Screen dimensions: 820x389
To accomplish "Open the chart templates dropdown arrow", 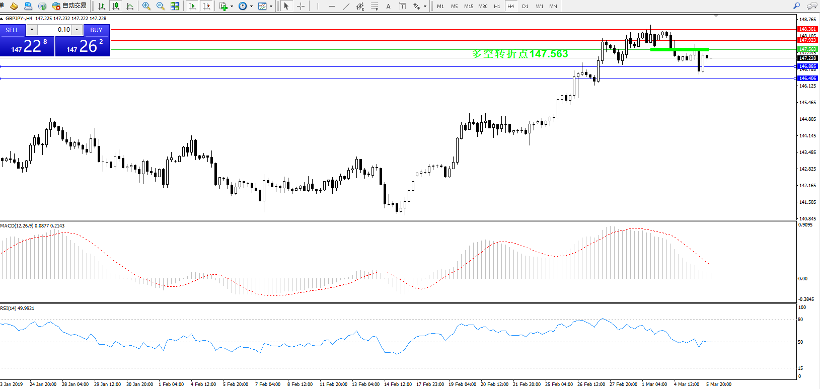I will [x=271, y=7].
